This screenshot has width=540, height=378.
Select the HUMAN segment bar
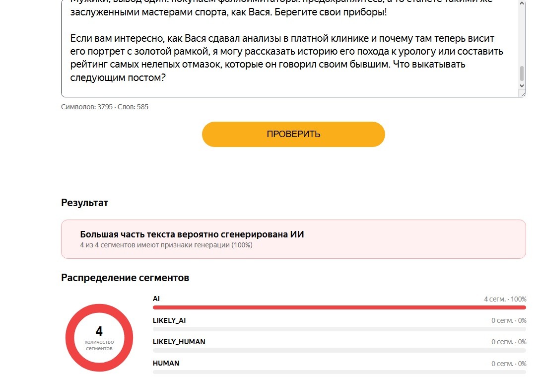(339, 372)
